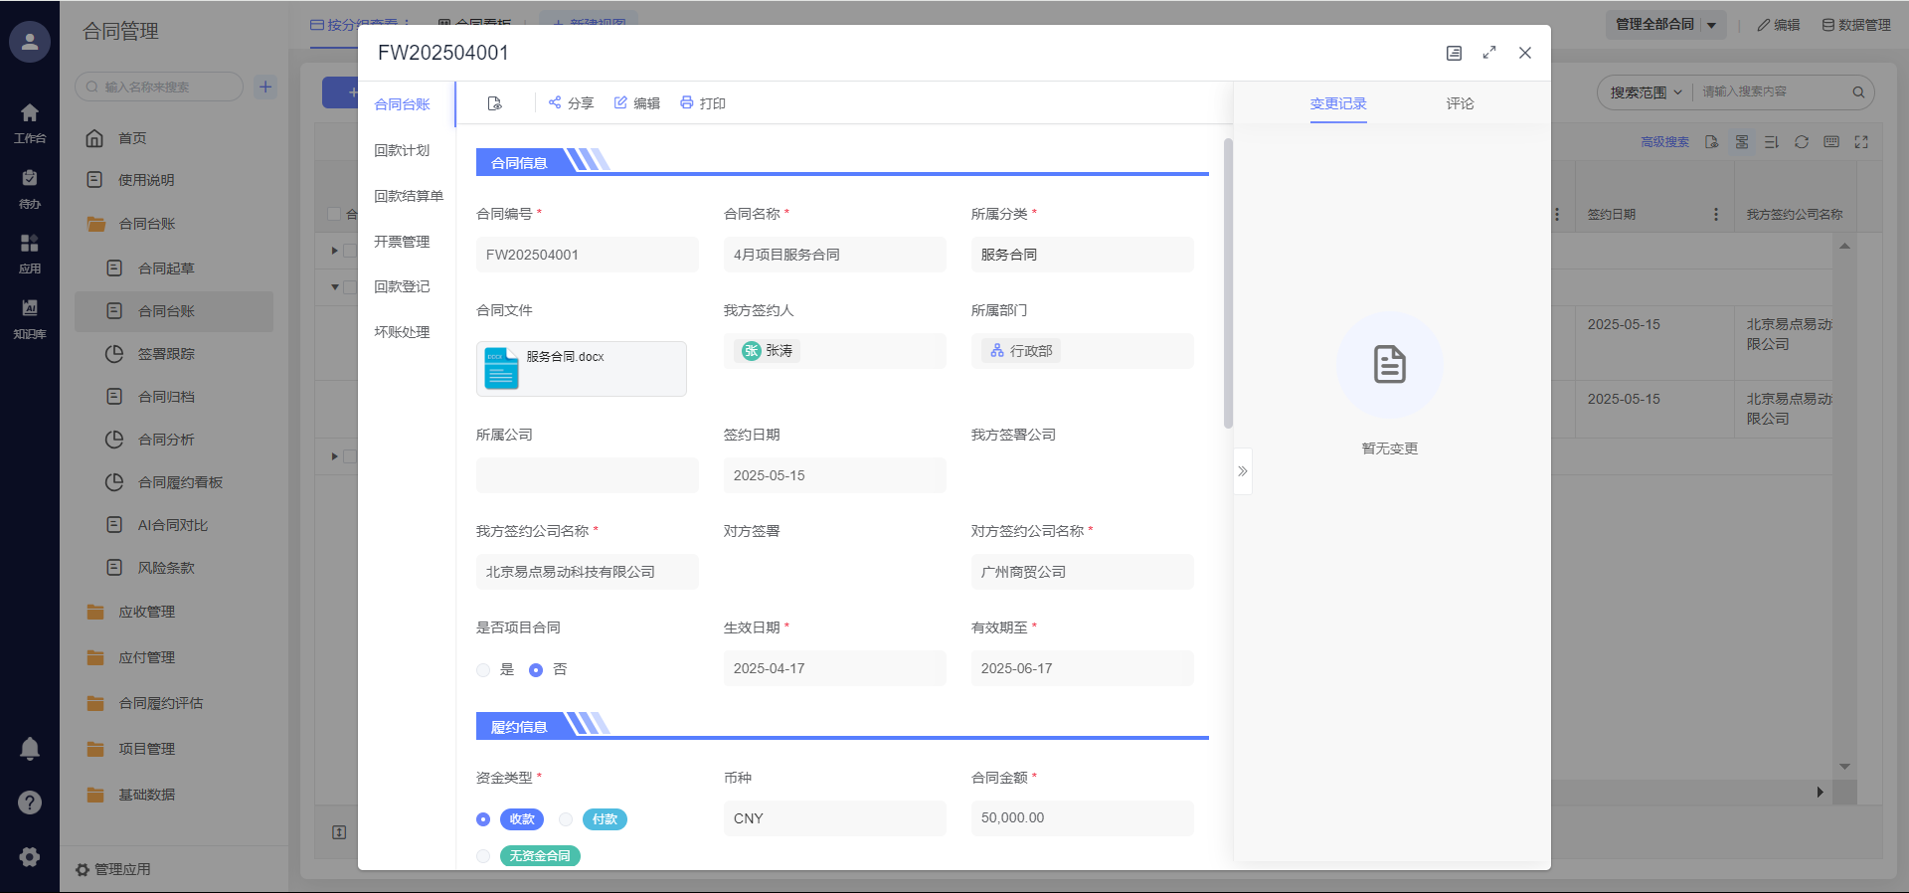The height and width of the screenshot is (893, 1909).
Task: Click the 高级搜索 link
Action: pos(1664,142)
